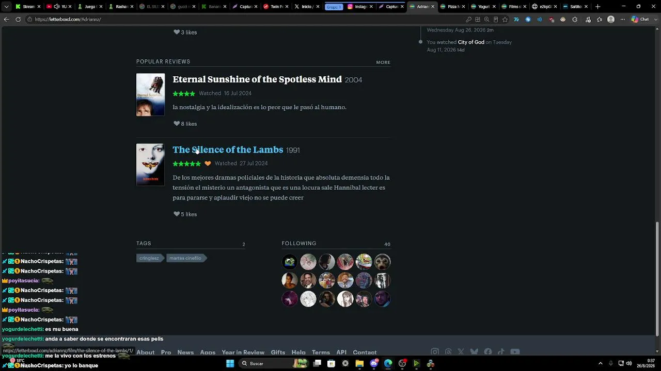Open Microsoft Edge taskbar icon

pos(388,363)
